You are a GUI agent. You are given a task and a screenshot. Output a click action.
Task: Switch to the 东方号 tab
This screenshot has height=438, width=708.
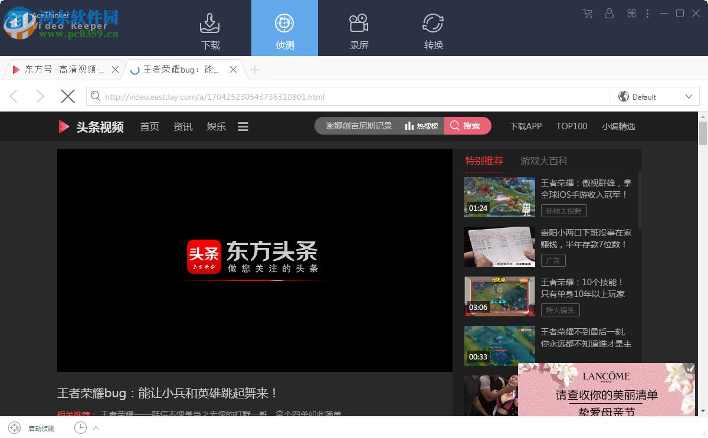point(59,69)
